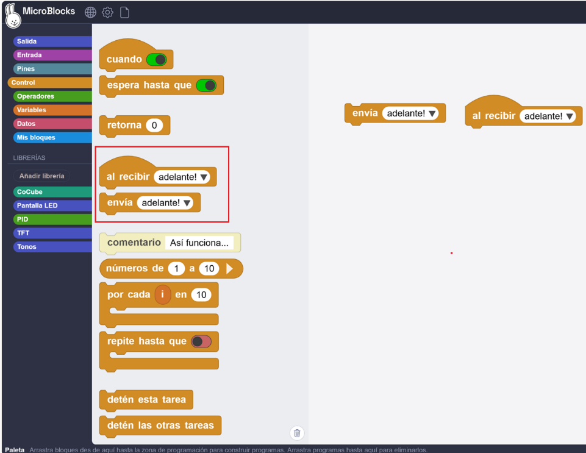Viewport: 586px width, 453px height.
Task: Click the Añadir librería button
Action: [41, 176]
